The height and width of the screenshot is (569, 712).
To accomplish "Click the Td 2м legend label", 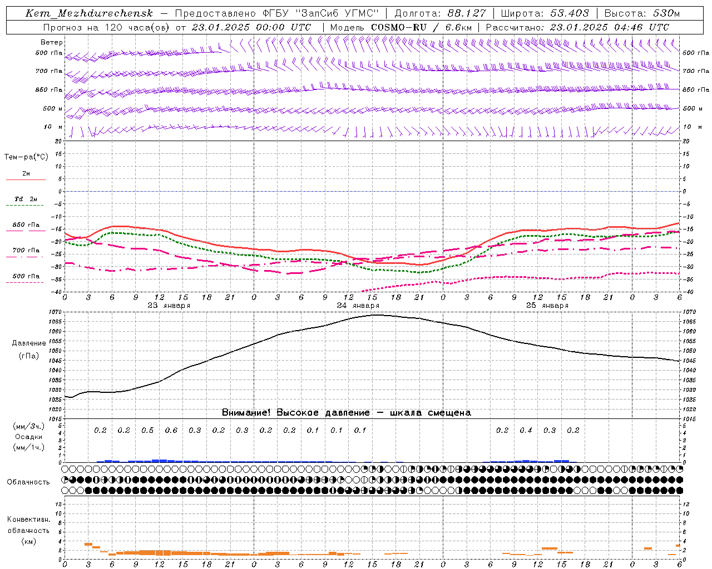I will (x=26, y=198).
